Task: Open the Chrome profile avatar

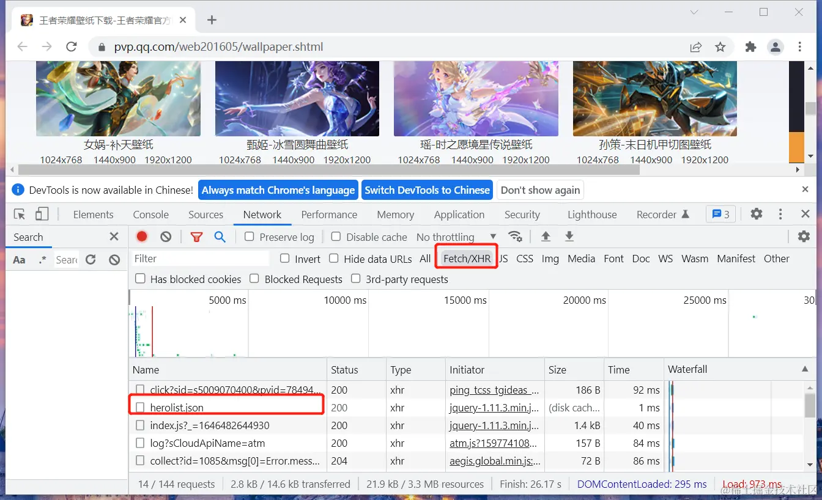Action: [x=775, y=47]
